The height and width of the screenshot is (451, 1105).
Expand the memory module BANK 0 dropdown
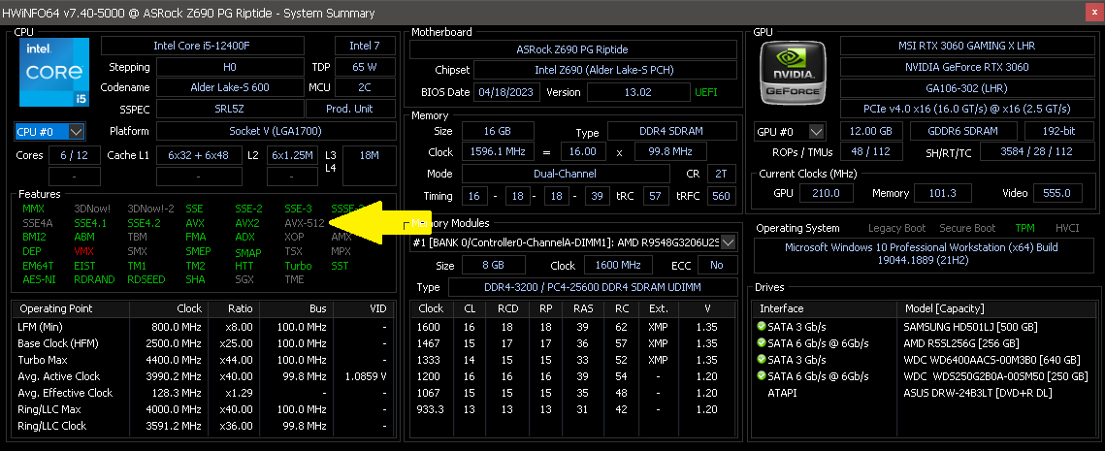pyautogui.click(x=729, y=242)
